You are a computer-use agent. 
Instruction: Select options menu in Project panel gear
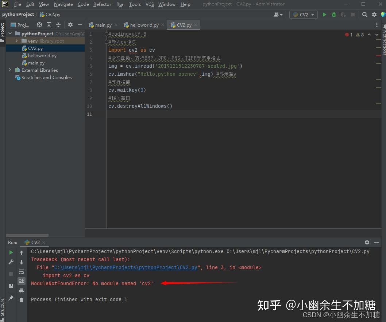pos(70,25)
